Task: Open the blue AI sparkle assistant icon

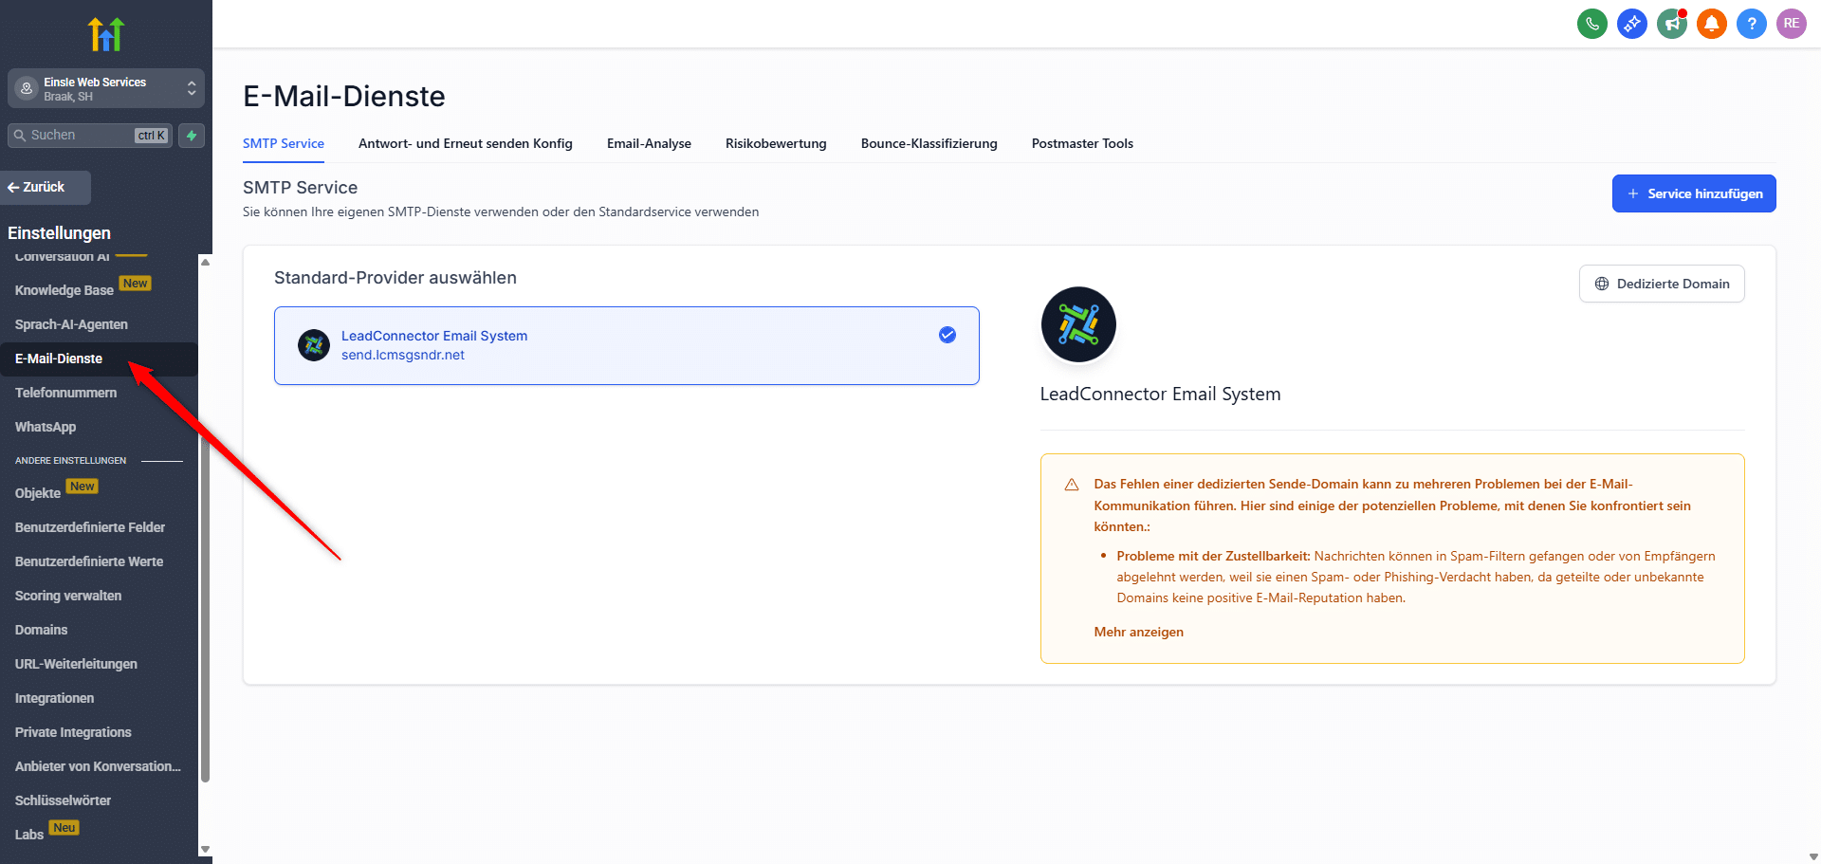Action: [1632, 24]
